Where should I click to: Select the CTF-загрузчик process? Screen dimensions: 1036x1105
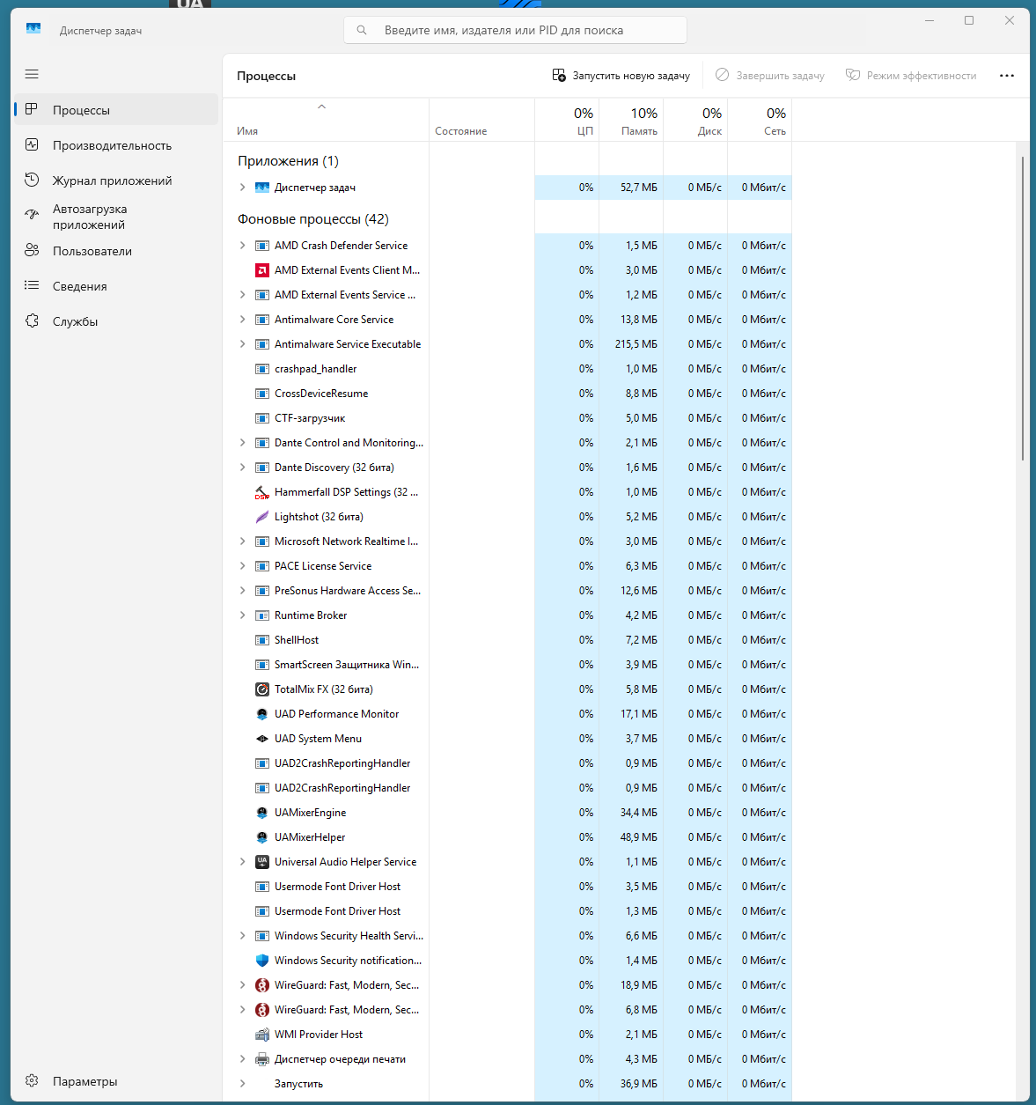point(507,418)
